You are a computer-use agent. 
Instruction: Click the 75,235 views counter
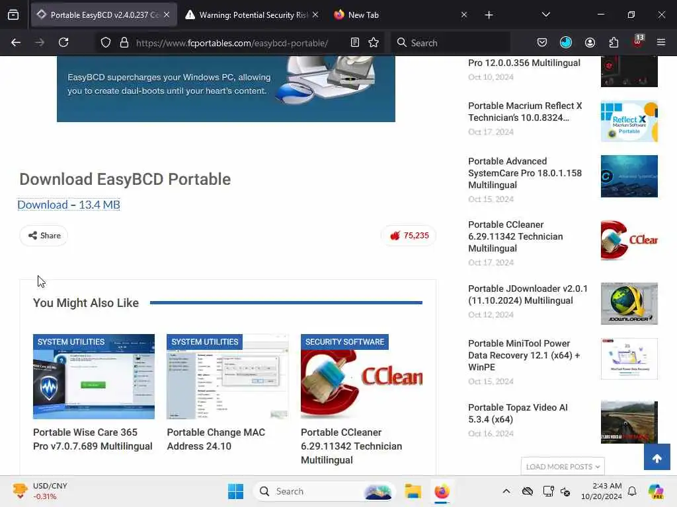pyautogui.click(x=409, y=236)
